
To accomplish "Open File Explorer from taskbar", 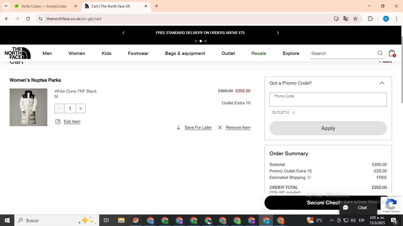I will point(121,220).
